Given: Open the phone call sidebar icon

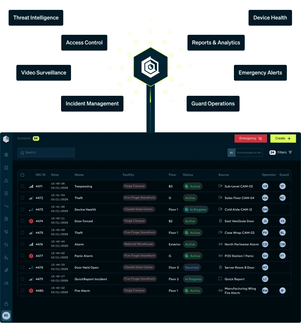Looking at the screenshot, I should click(6, 232).
